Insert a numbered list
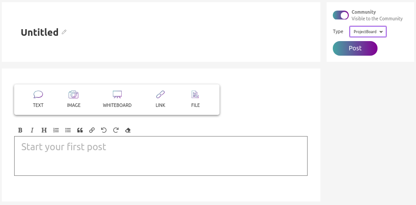 coord(56,130)
